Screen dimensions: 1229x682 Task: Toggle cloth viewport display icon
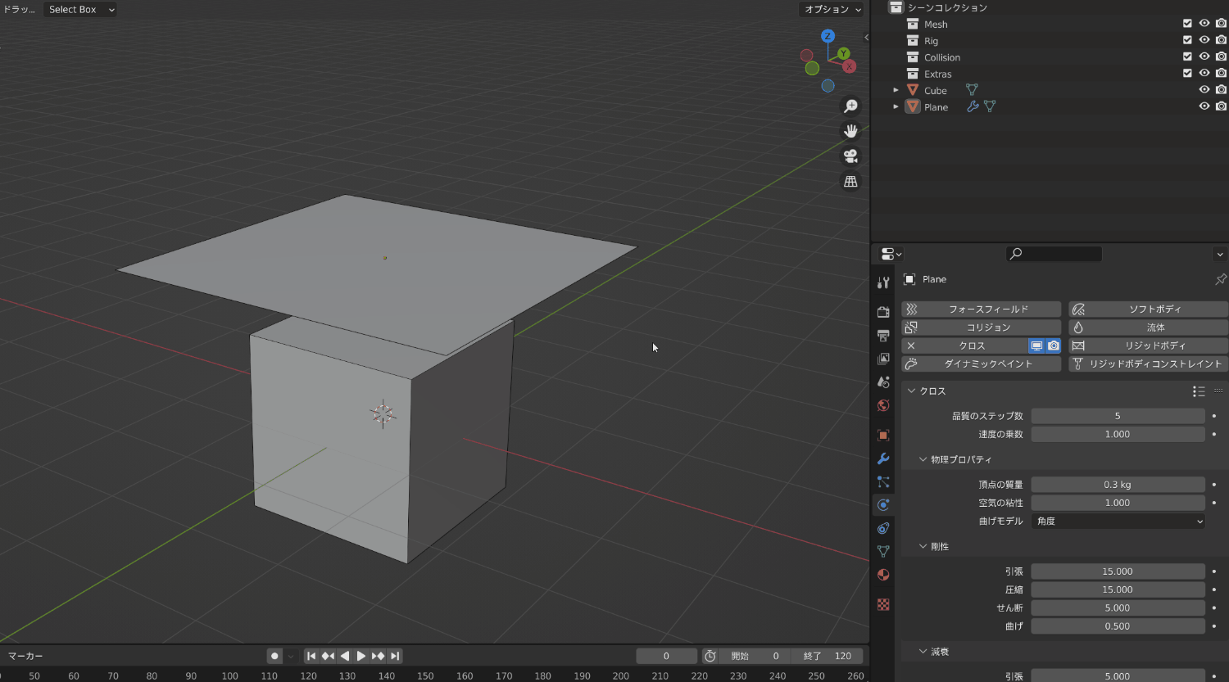click(1036, 346)
